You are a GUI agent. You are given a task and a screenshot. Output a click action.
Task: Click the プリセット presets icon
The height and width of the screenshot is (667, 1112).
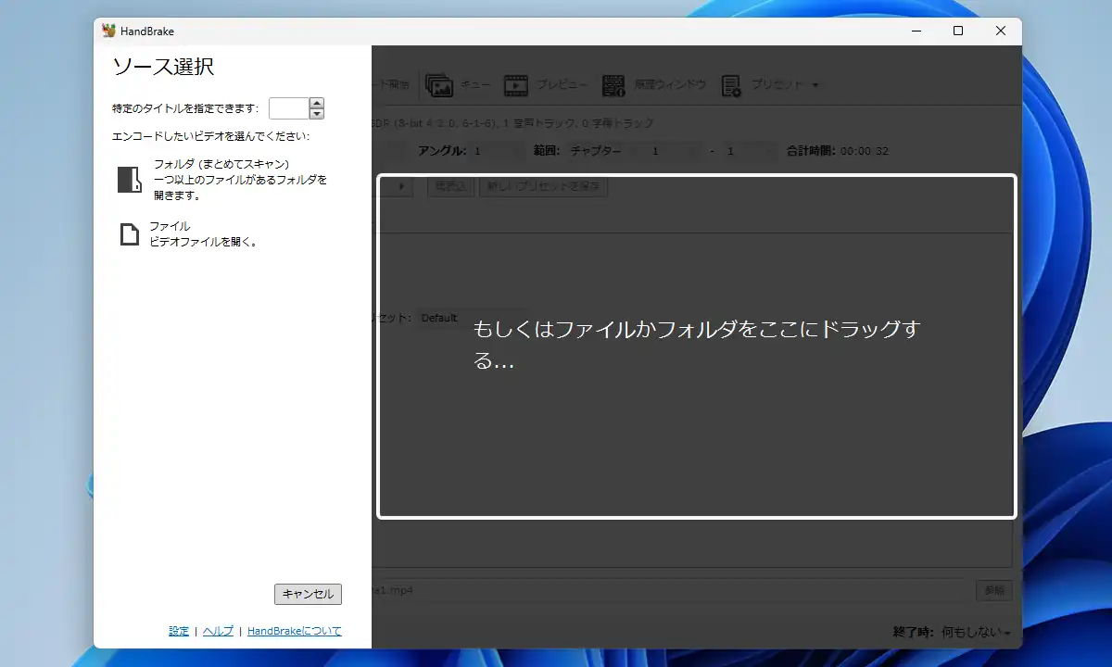tap(731, 85)
